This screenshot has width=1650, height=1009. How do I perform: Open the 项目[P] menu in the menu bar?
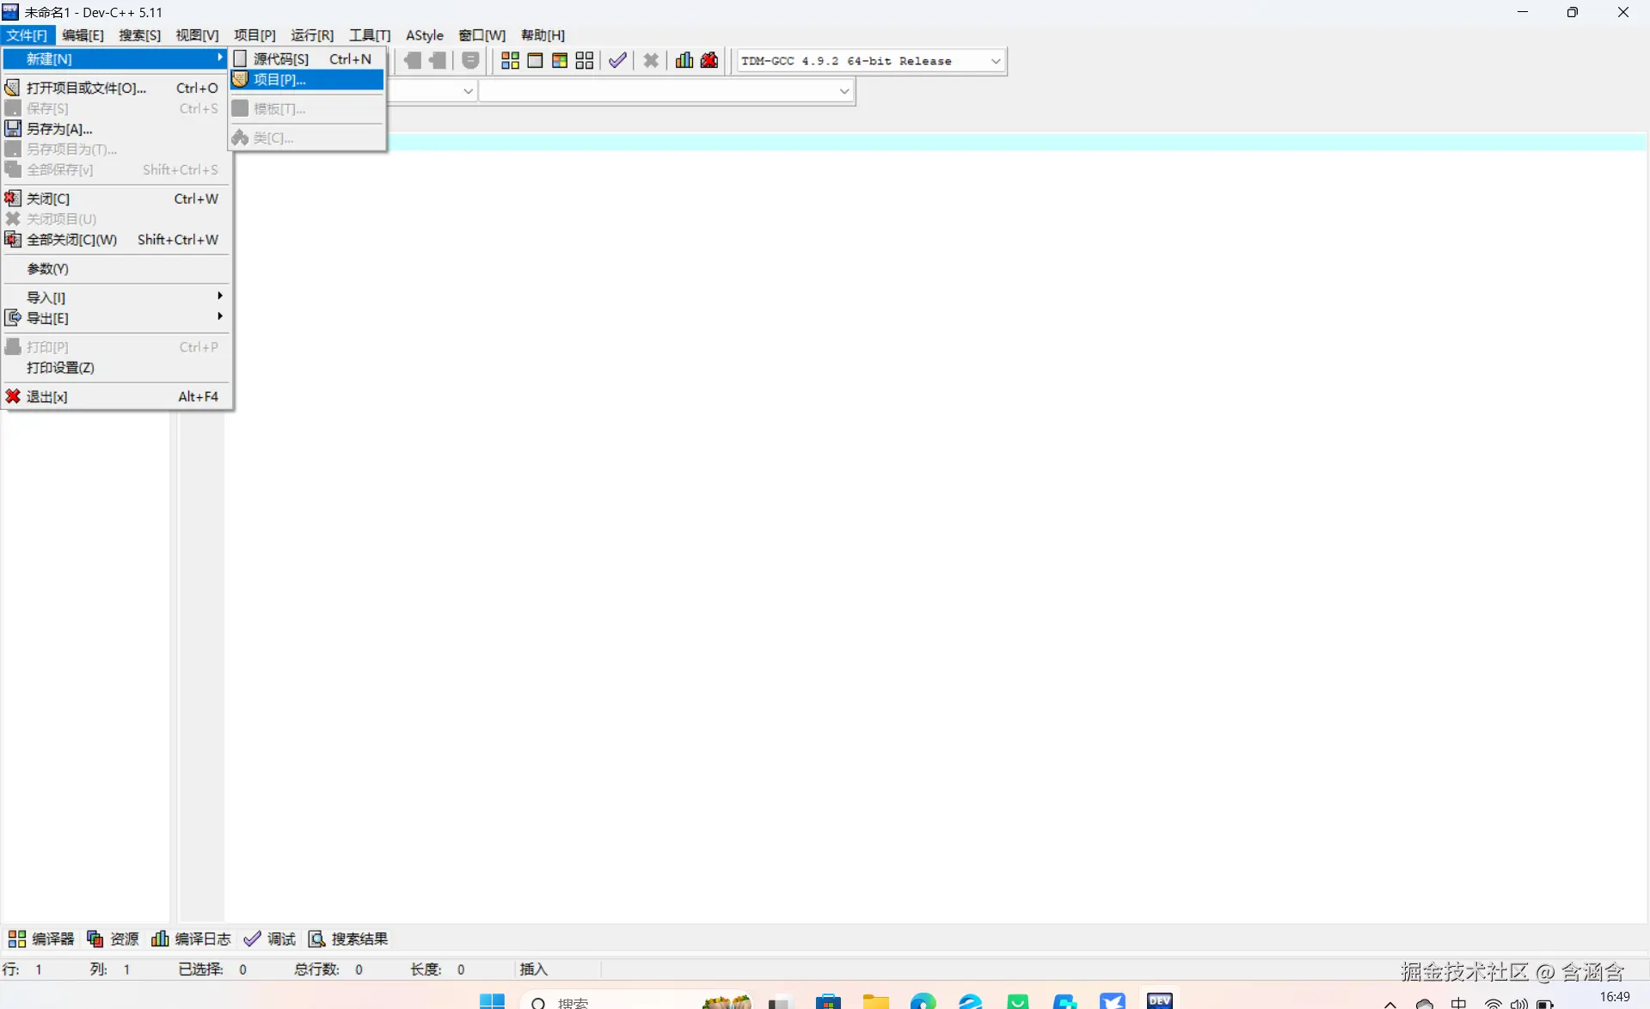[x=255, y=35]
